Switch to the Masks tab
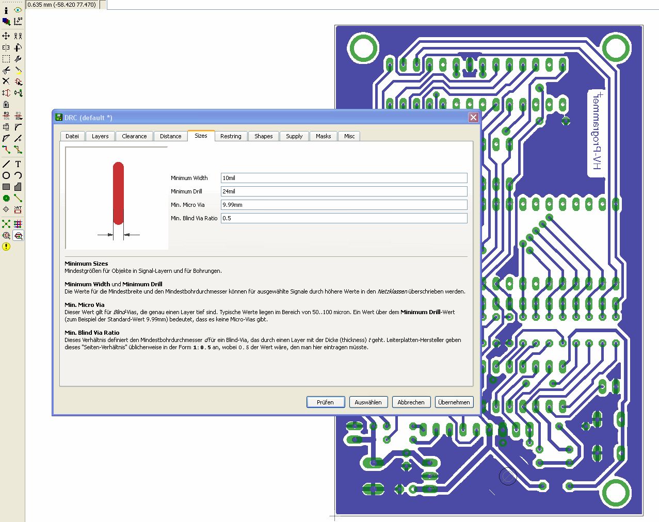 click(323, 136)
